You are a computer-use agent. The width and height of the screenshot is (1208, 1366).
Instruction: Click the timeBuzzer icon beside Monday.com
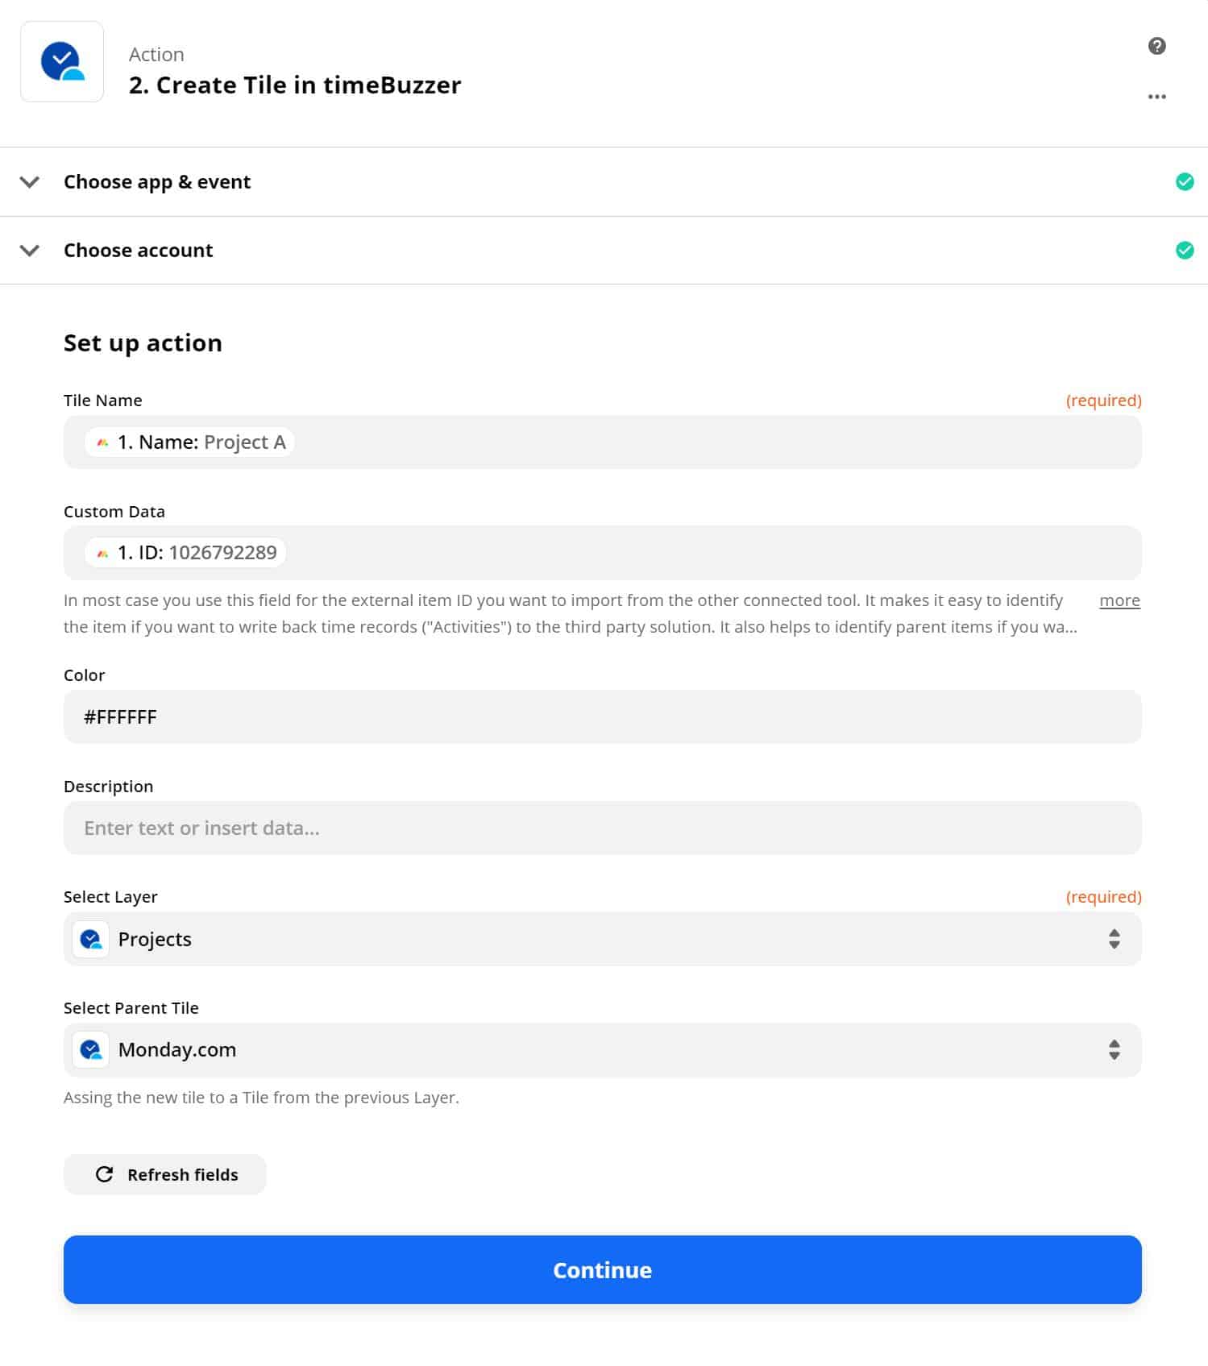[90, 1050]
